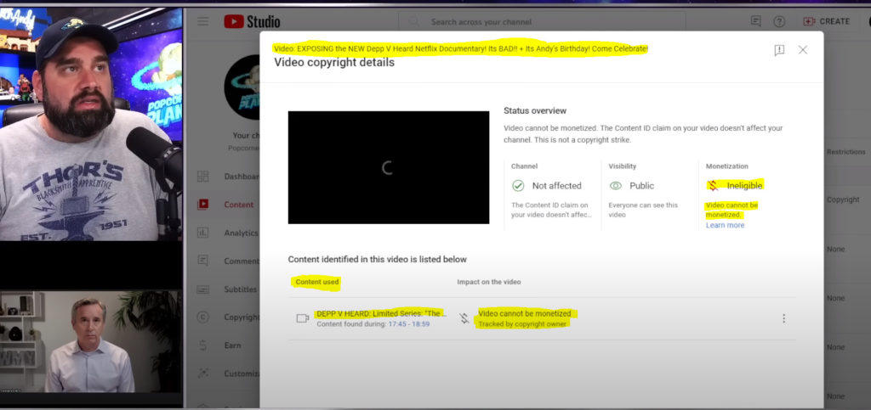The image size is (871, 410).
Task: Click the 'Content used' column header
Action: tap(316, 282)
